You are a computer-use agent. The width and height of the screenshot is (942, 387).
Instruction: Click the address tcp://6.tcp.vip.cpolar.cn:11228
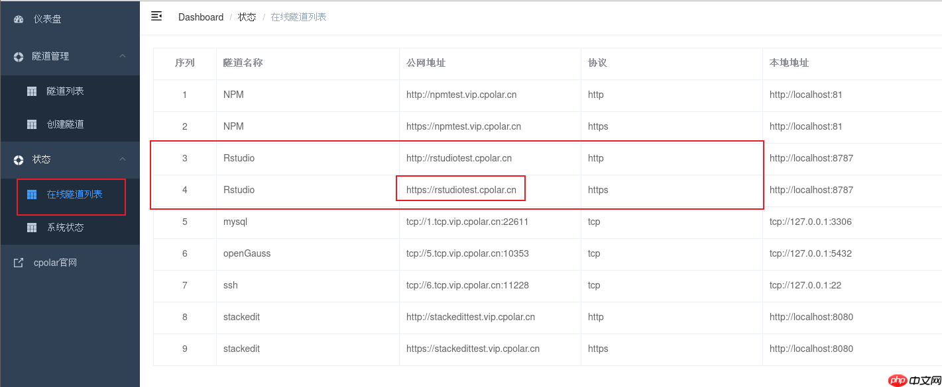[467, 285]
